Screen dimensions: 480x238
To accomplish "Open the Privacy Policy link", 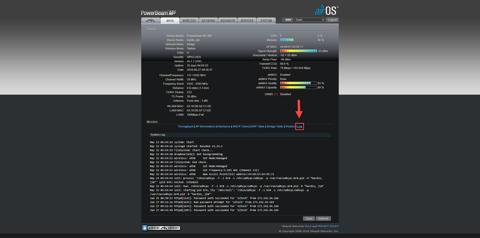I will [x=328, y=226].
